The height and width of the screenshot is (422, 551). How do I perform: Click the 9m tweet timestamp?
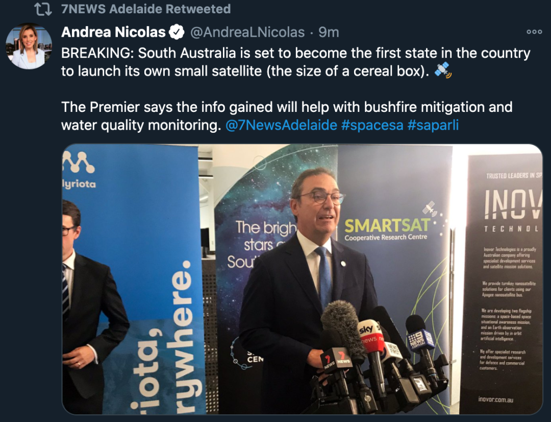pos(329,32)
